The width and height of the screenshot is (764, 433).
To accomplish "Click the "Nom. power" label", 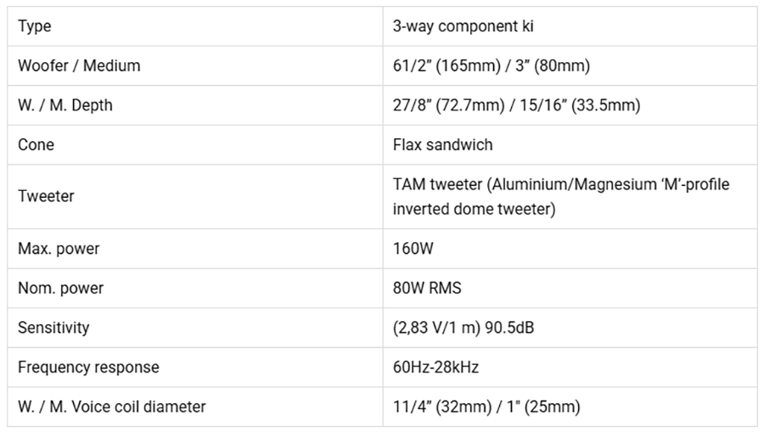I will point(60,288).
